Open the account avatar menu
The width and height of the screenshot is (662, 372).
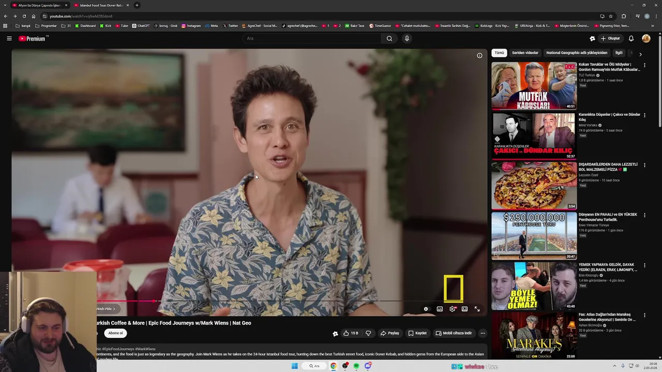[646, 38]
